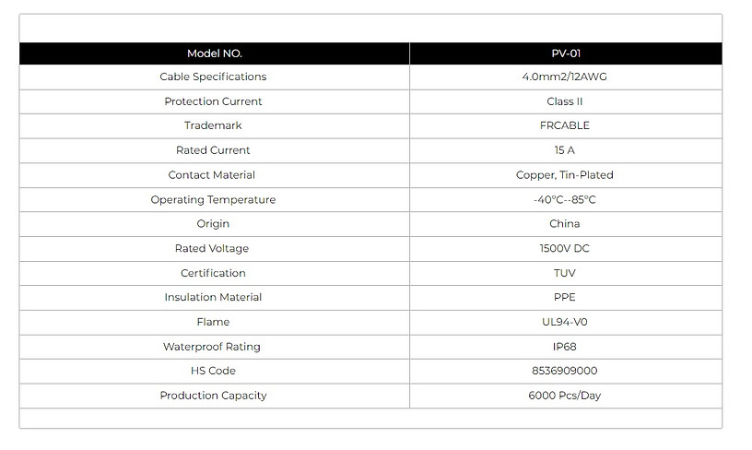Image resolution: width=752 pixels, height=450 pixels.
Task: Click the 15 A value
Action: [x=565, y=150]
